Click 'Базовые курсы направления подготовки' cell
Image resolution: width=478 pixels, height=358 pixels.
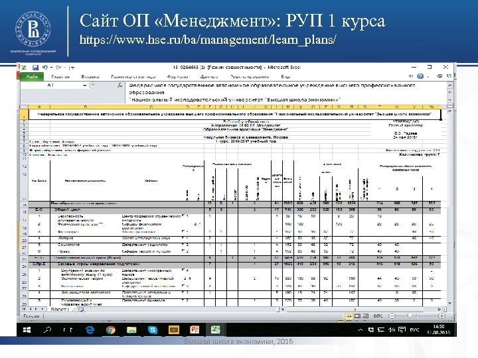click(98, 264)
